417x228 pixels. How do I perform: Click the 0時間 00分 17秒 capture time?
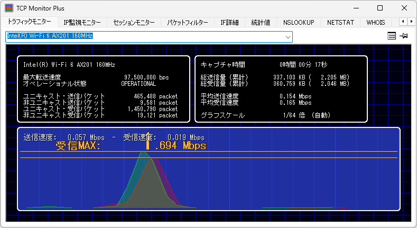(x=303, y=65)
